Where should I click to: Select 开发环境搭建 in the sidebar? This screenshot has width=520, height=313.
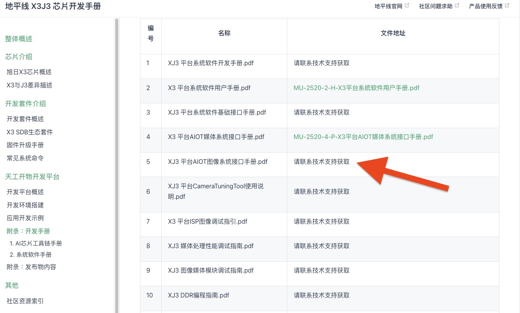(x=25, y=205)
